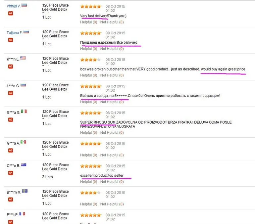This screenshot has height=224, width=255.
Task: Click the flag icon next to Vfrfhjd V.
Action: click(24, 5)
